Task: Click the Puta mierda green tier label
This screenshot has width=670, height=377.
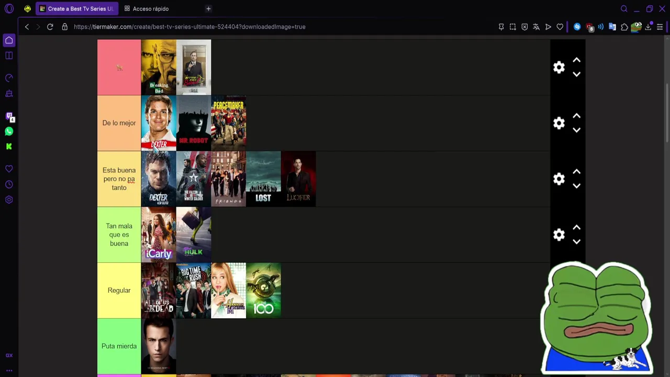Action: pos(119,346)
